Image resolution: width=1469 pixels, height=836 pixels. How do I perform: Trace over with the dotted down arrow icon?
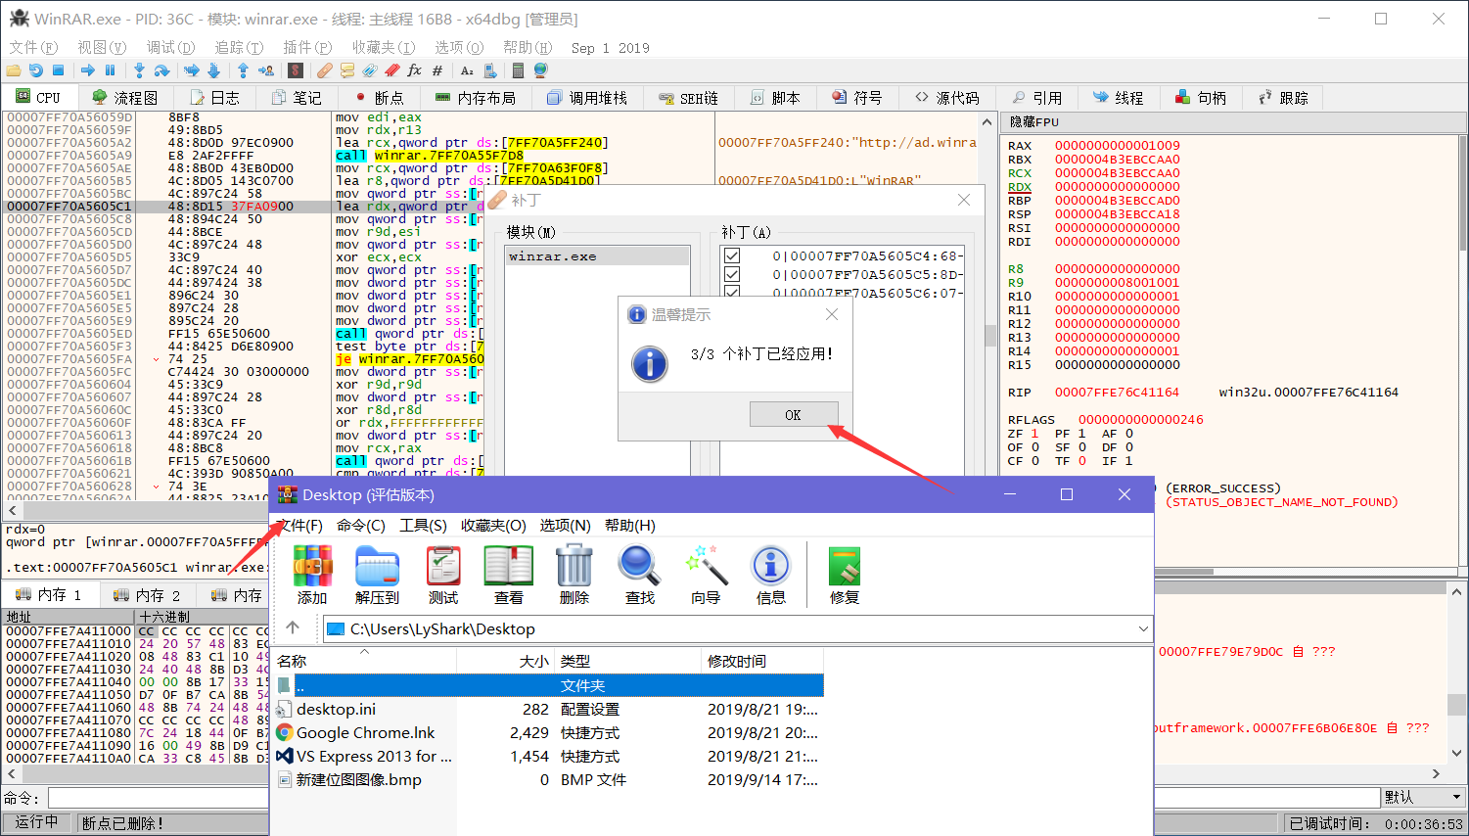213,70
